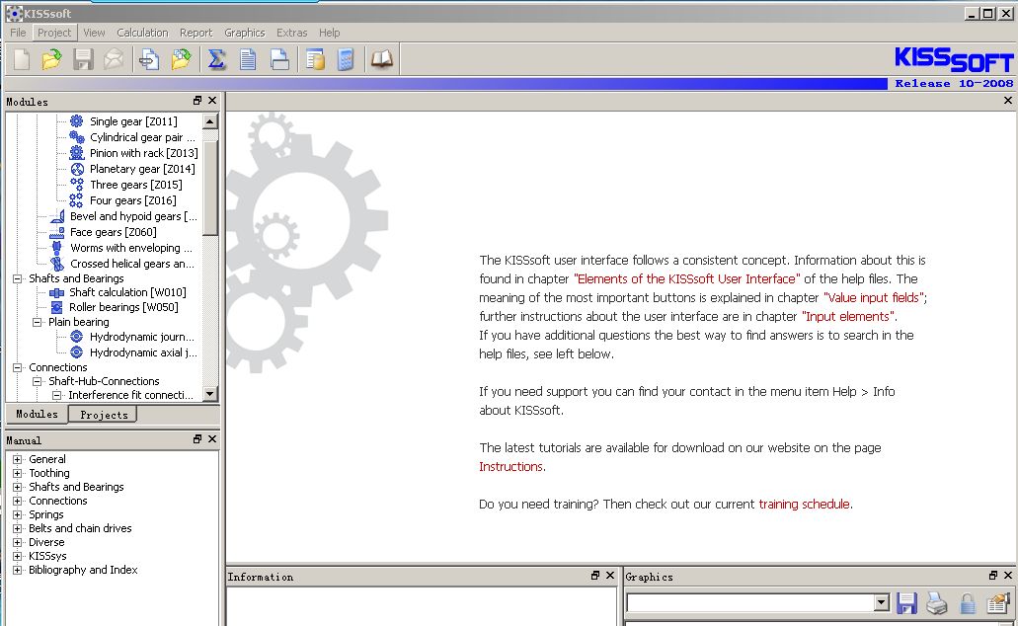This screenshot has height=626, width=1018.
Task: Click the calculator icon in the toolbar
Action: pos(346,60)
